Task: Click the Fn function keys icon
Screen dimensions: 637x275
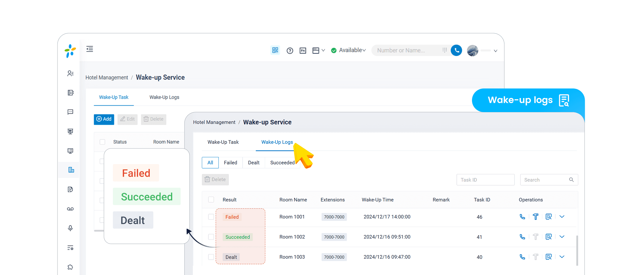Action: [x=303, y=51]
